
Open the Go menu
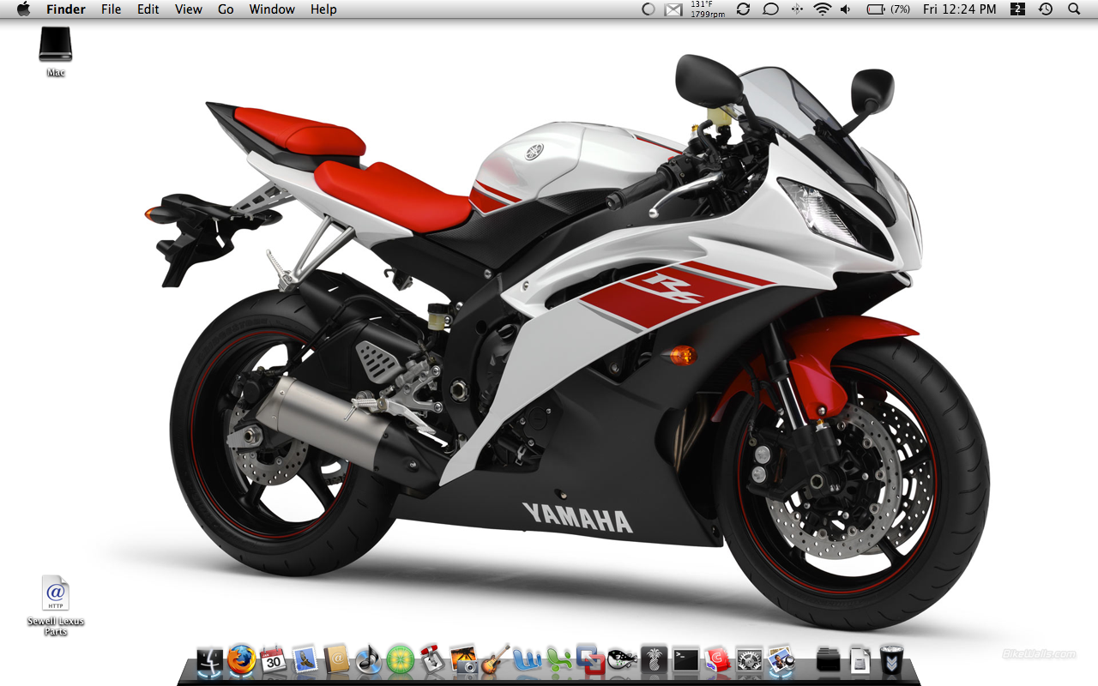click(x=226, y=9)
